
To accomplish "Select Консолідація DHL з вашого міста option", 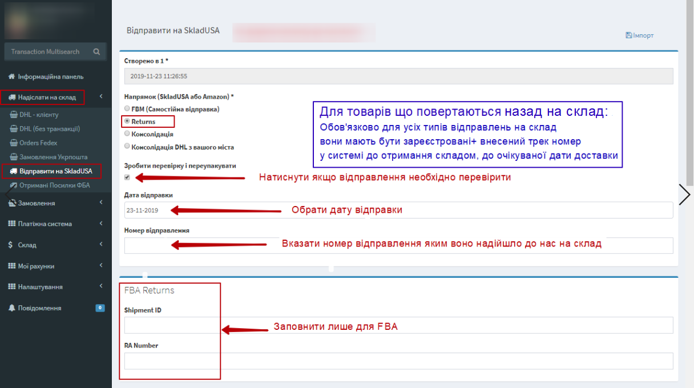I will click(x=127, y=146).
